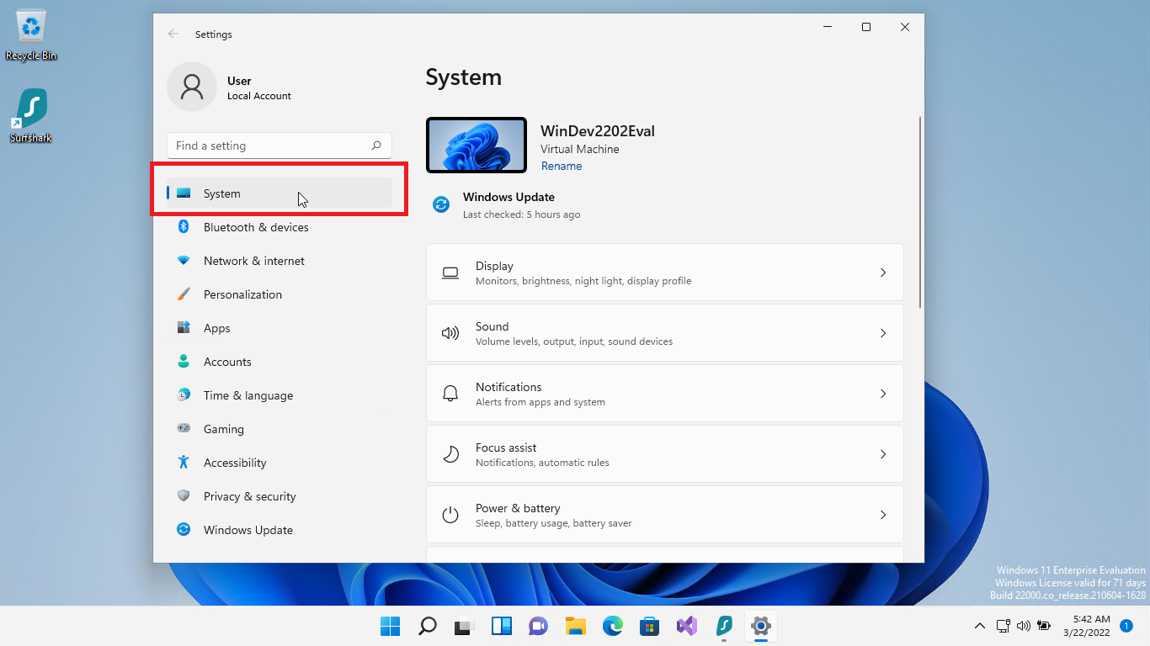Click the Wi-Fi network icon in sidebar
This screenshot has height=646, width=1150.
pyautogui.click(x=184, y=261)
